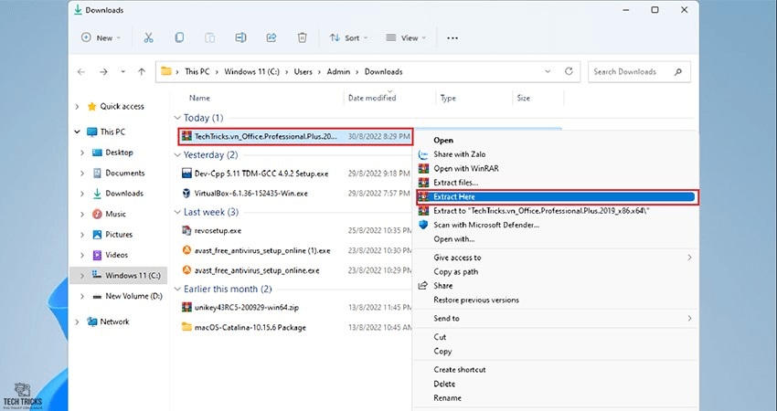Click Windows 11 (C:) breadcrumb segment
777x411 pixels.
click(251, 72)
